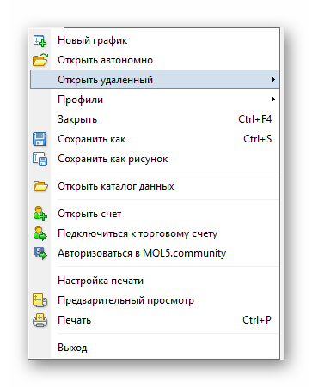
Task: Select Предварительный просмотр menu entry
Action: (x=155, y=300)
